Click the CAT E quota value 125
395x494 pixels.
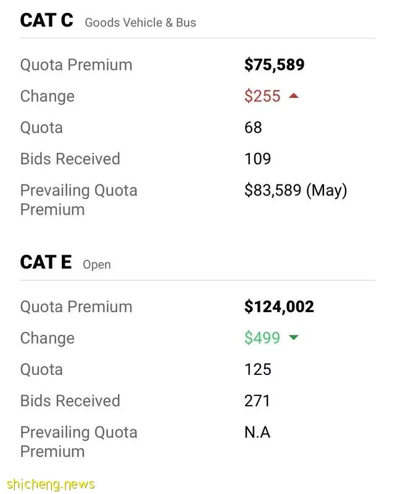pyautogui.click(x=258, y=369)
